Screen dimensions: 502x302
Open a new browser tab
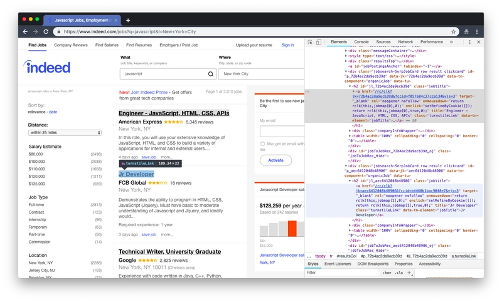[x=128, y=20]
